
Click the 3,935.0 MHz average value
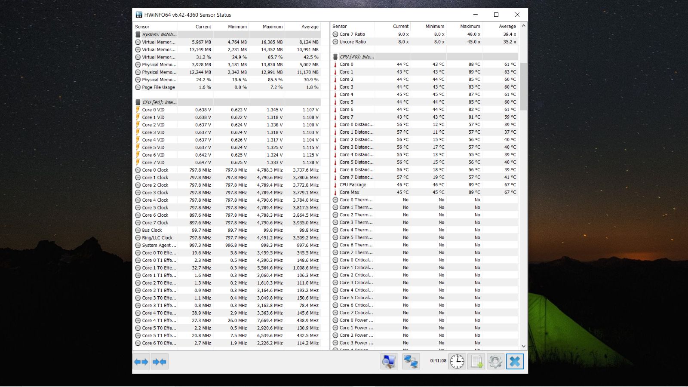pyautogui.click(x=306, y=223)
